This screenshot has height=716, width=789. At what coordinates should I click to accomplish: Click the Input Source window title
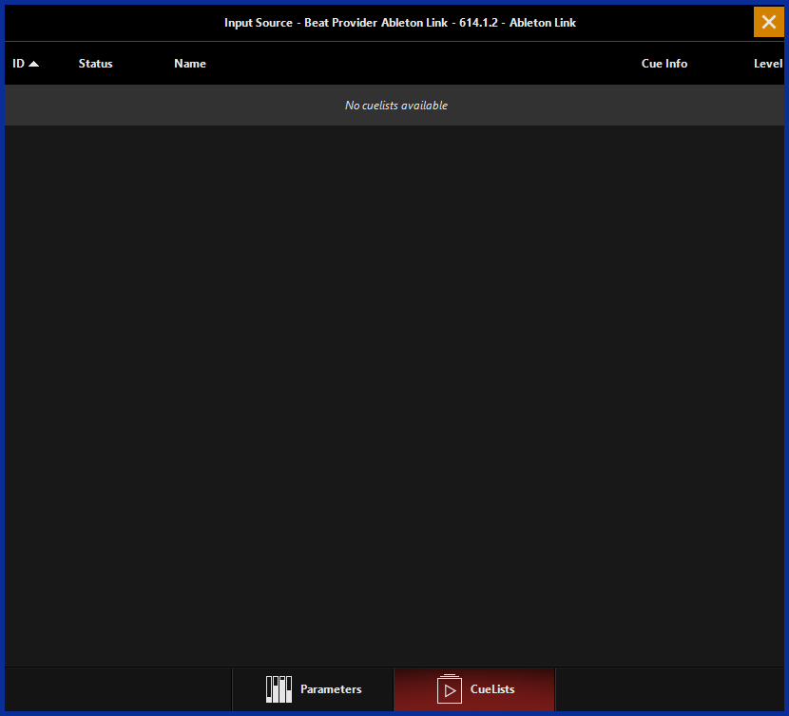click(x=400, y=23)
